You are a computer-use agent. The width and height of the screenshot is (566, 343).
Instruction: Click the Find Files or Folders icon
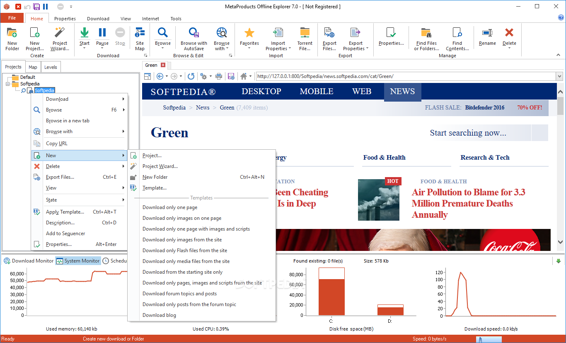[426, 33]
